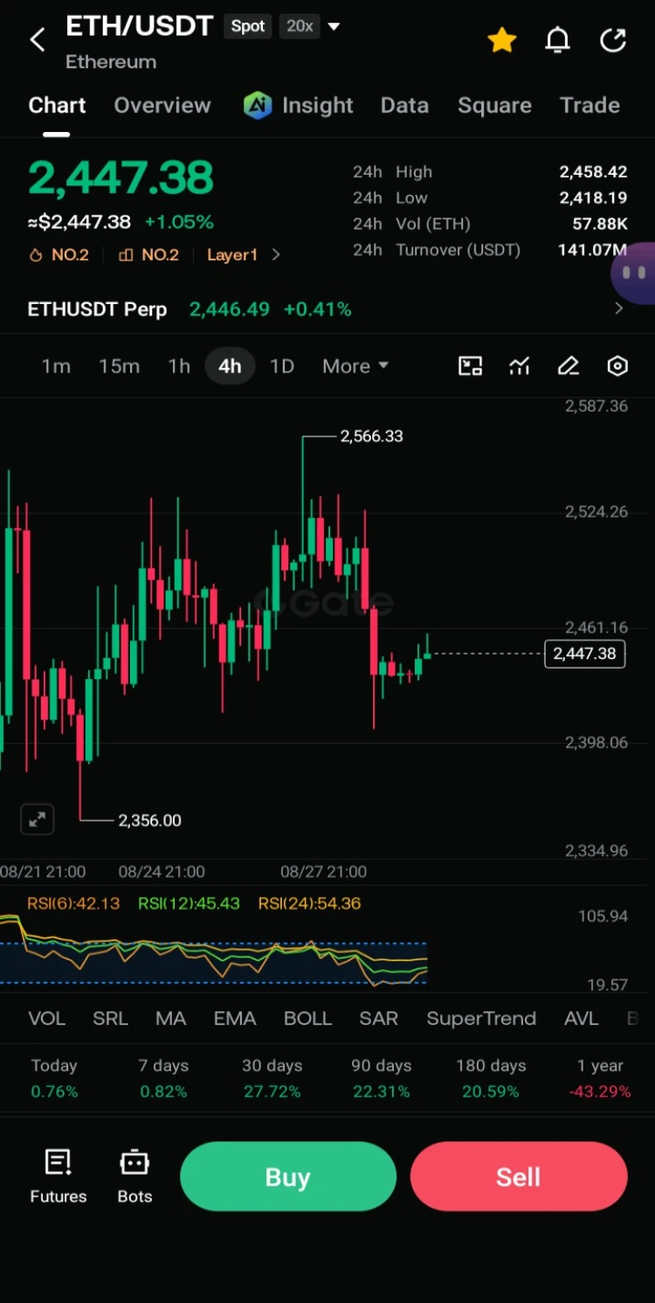Tap the 30 days 27.72% performance
Screen dimensions: 655x1303
click(x=272, y=1078)
